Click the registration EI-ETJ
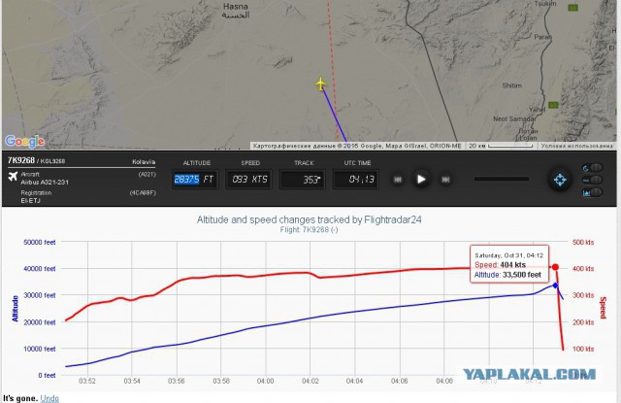The width and height of the screenshot is (621, 403). (30, 200)
